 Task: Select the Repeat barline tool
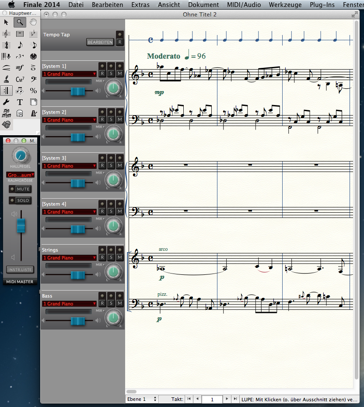click(x=6, y=91)
